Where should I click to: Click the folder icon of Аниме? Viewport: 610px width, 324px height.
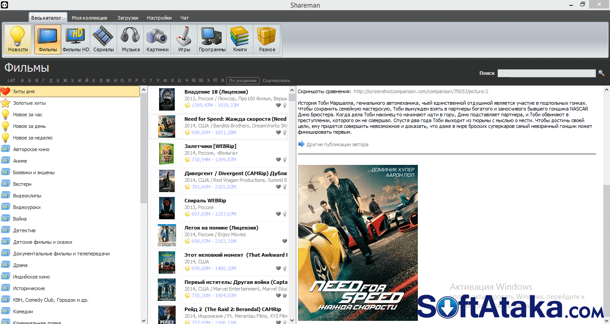tap(5, 161)
